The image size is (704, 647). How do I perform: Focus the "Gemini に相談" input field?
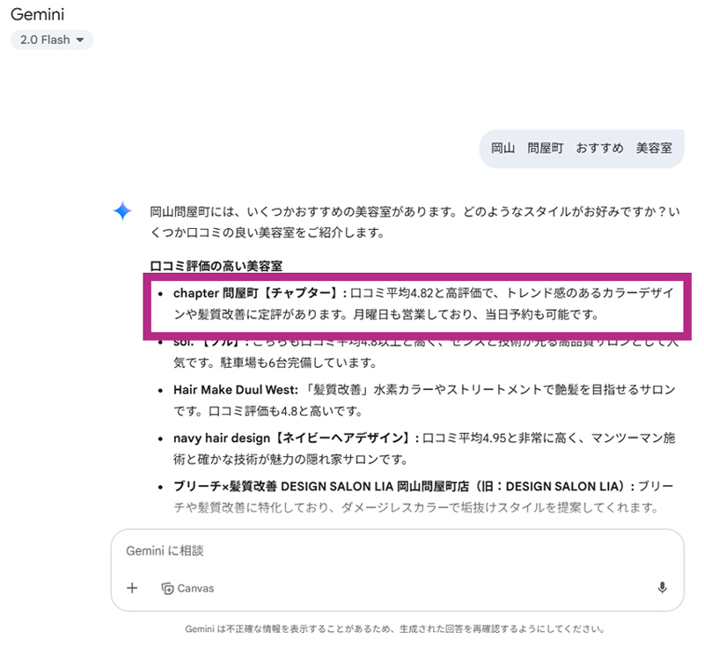(398, 551)
